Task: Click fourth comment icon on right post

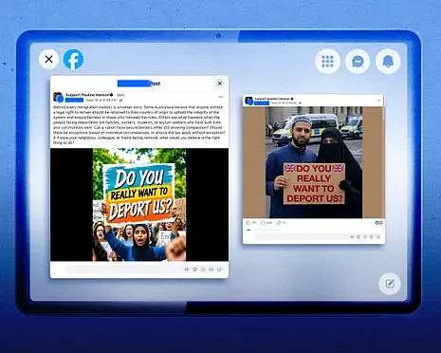Action: click(x=372, y=236)
